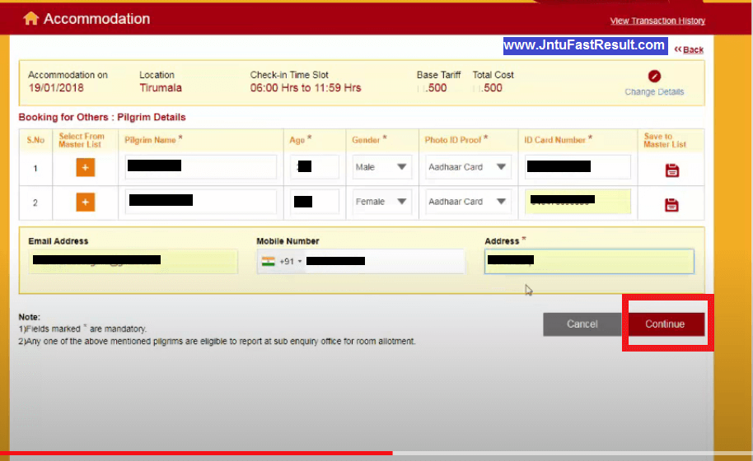Click the Cancel button
Image resolution: width=753 pixels, height=461 pixels.
(x=582, y=324)
